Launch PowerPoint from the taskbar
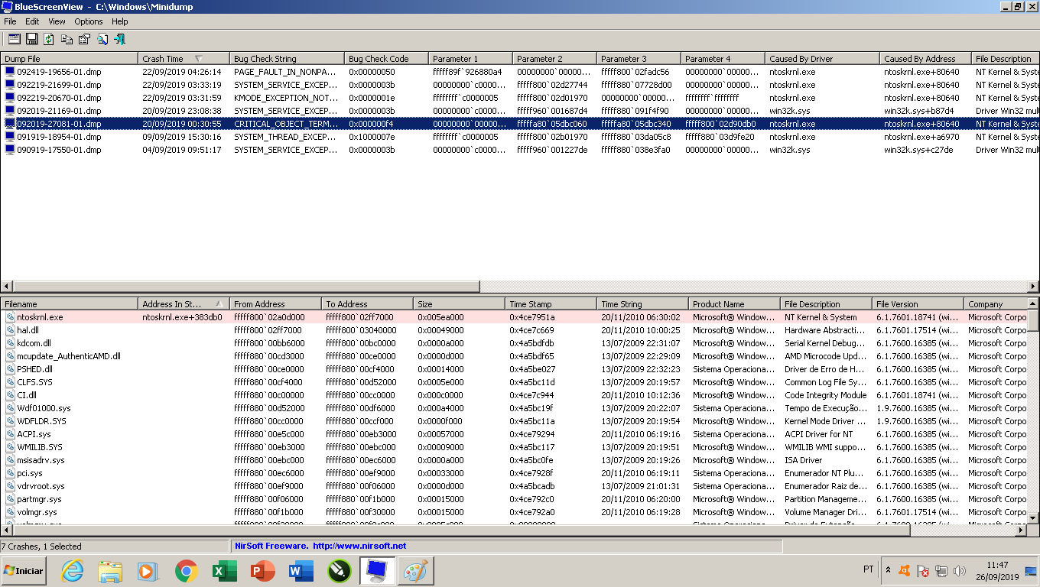Viewport: 1040px width, 587px height. [x=262, y=571]
